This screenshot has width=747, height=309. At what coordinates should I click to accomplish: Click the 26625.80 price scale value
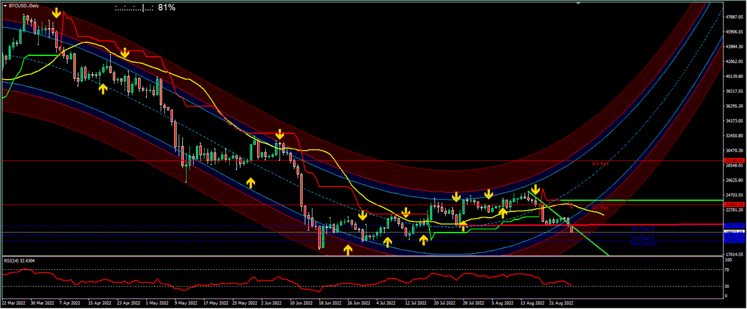[735, 181]
